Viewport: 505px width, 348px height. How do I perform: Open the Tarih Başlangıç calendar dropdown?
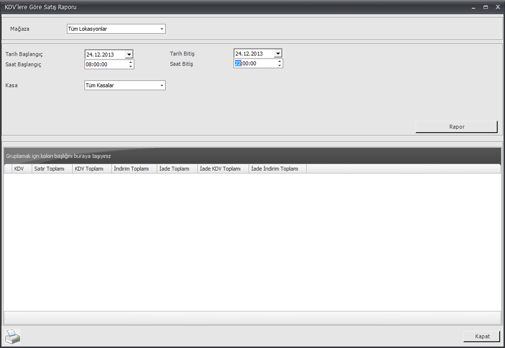click(129, 54)
